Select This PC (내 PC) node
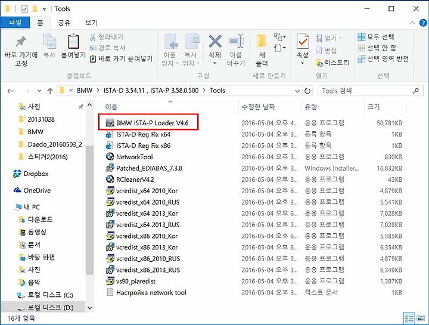This screenshot has width=429, height=325. (x=27, y=207)
